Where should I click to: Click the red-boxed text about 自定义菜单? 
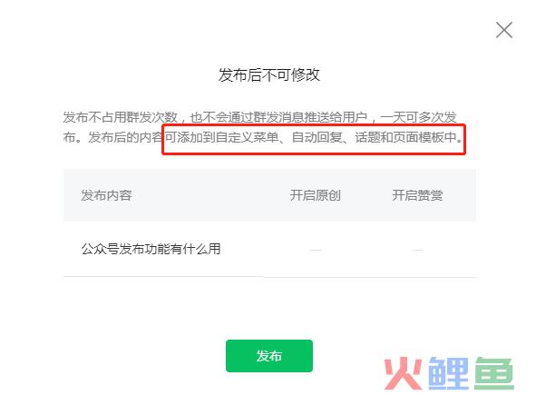(314, 138)
